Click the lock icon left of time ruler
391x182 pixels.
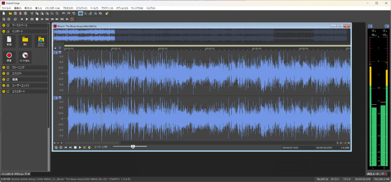click(55, 48)
